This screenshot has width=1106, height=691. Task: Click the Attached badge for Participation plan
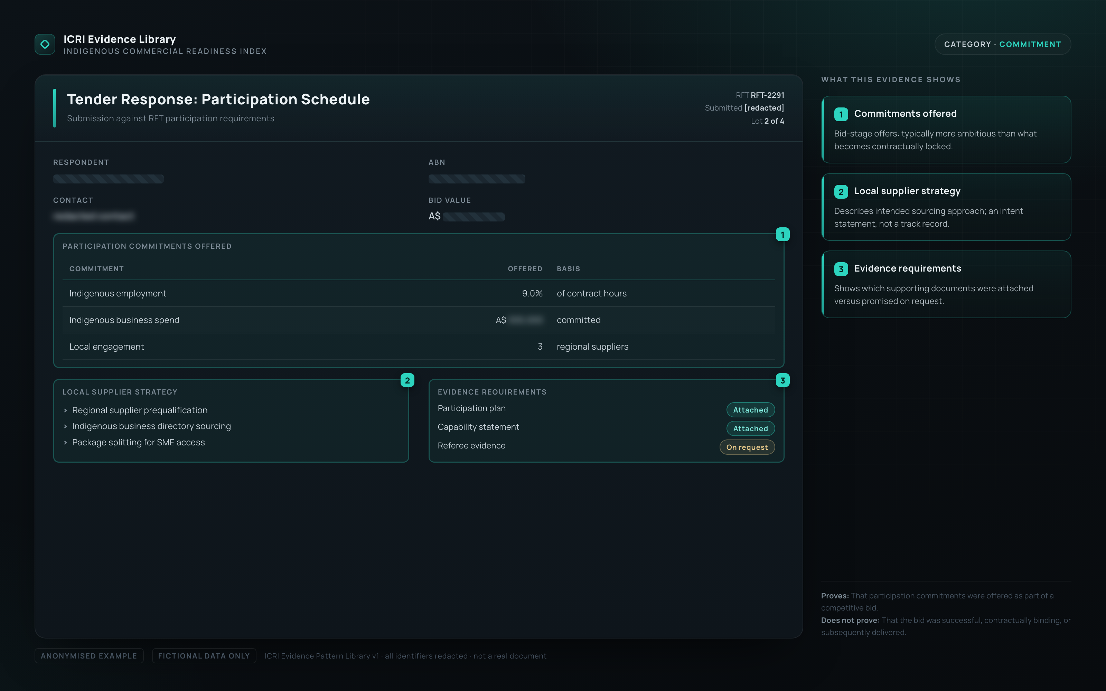[x=750, y=410]
